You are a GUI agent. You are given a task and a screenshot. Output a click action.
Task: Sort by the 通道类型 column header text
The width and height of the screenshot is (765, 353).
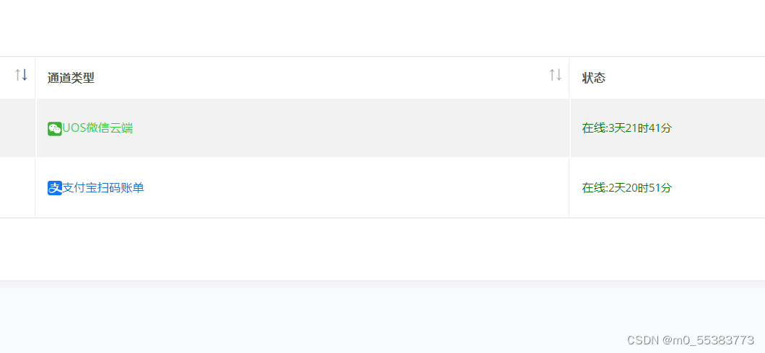point(71,78)
